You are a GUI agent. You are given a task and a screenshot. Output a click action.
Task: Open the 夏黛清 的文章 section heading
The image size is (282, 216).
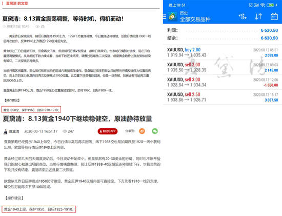tap(17, 3)
